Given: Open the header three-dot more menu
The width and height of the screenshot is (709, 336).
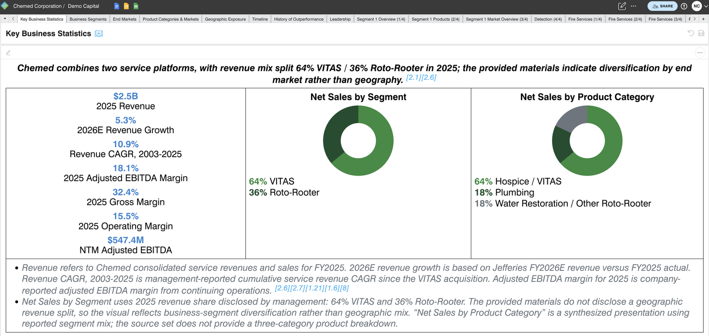Looking at the screenshot, I should [633, 6].
